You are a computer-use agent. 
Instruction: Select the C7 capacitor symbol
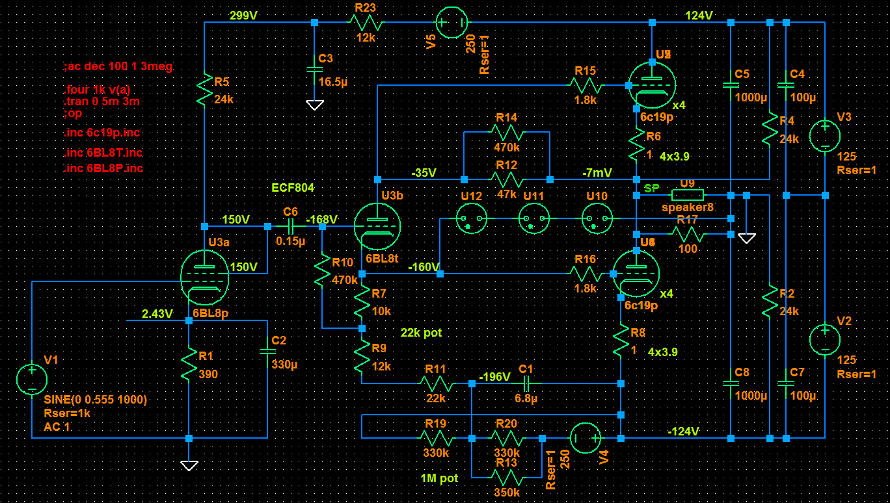(x=786, y=383)
